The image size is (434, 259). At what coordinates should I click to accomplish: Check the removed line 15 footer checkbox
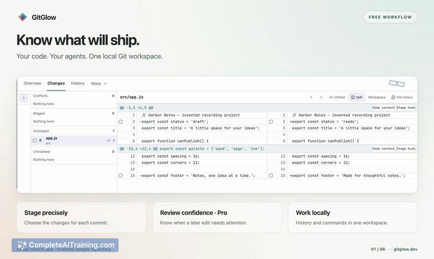pyautogui.click(x=120, y=176)
